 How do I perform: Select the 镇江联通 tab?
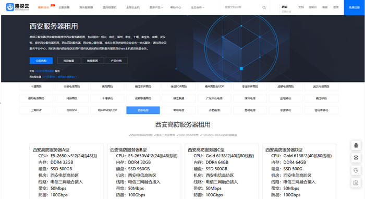click(x=178, y=98)
